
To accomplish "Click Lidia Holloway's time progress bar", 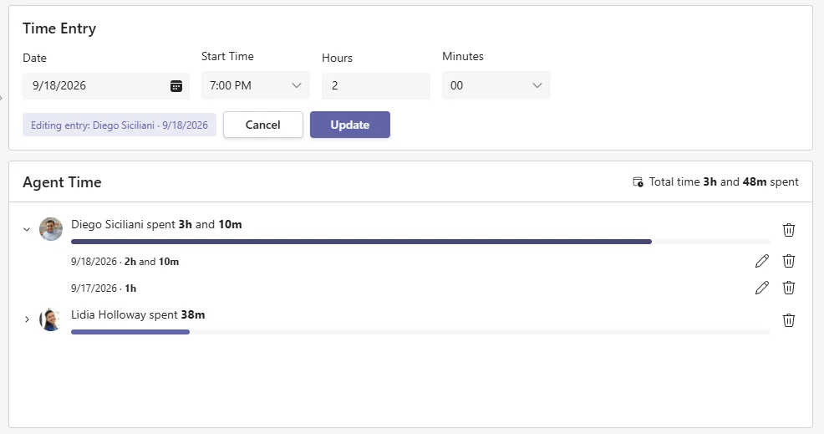I will (420, 332).
